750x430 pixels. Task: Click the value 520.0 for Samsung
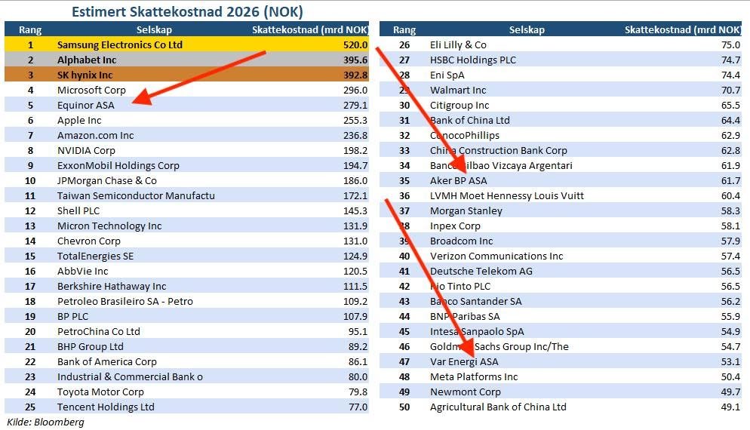pos(355,45)
